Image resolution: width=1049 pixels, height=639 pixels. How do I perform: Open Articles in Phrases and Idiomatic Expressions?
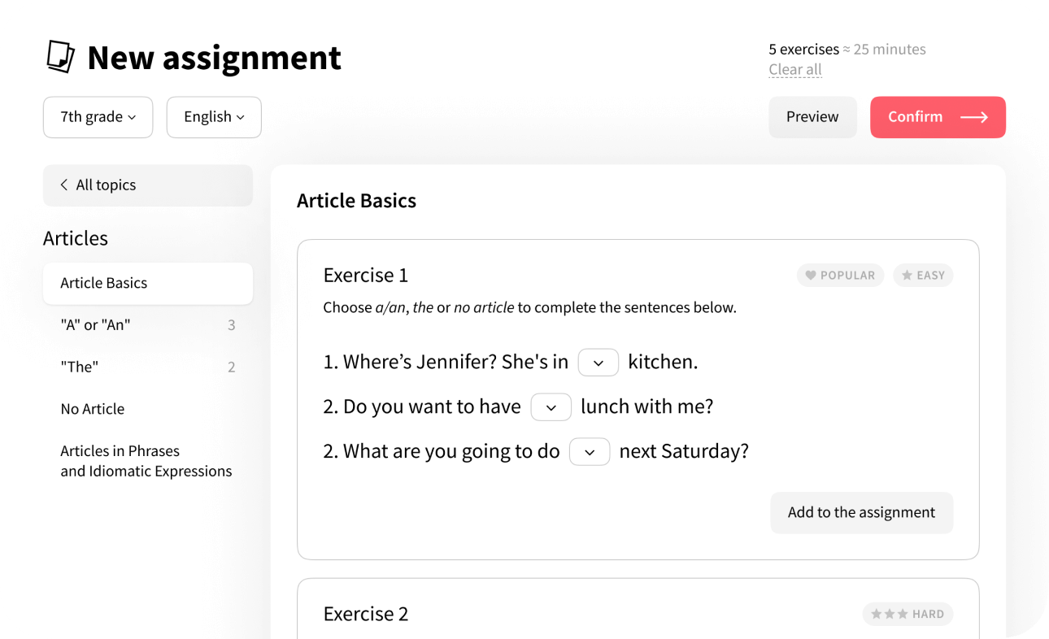146,461
